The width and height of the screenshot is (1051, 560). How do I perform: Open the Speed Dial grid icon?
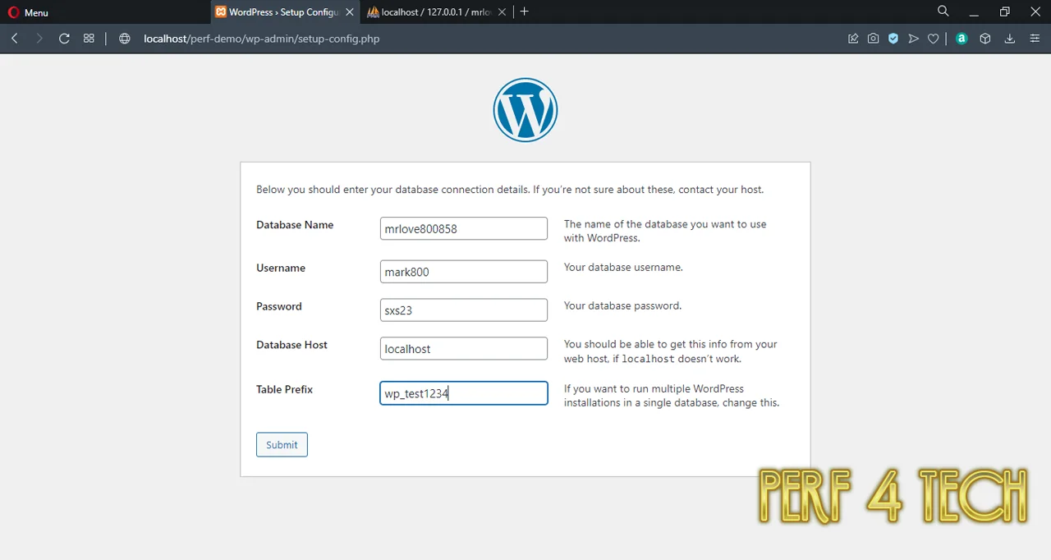(89, 39)
